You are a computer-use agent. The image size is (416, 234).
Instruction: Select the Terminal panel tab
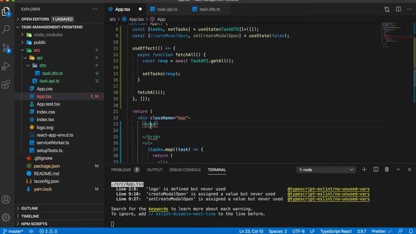coord(216,170)
